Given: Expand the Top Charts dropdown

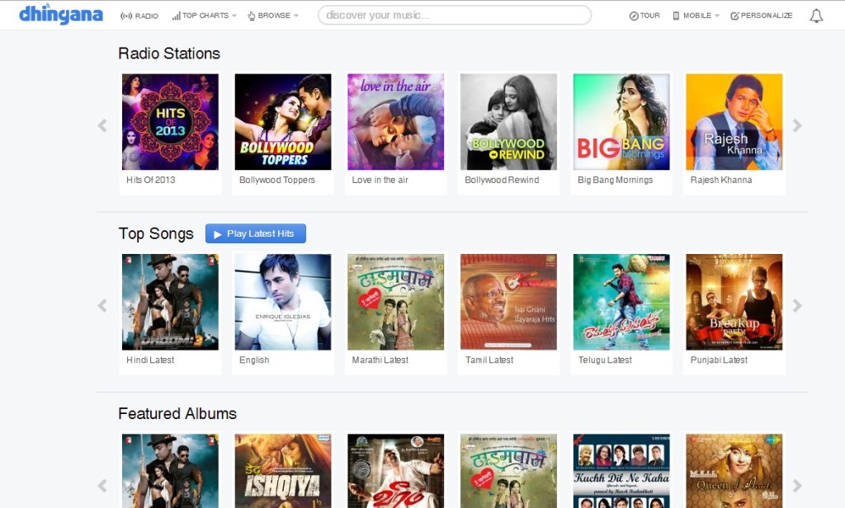Looking at the screenshot, I should (205, 16).
